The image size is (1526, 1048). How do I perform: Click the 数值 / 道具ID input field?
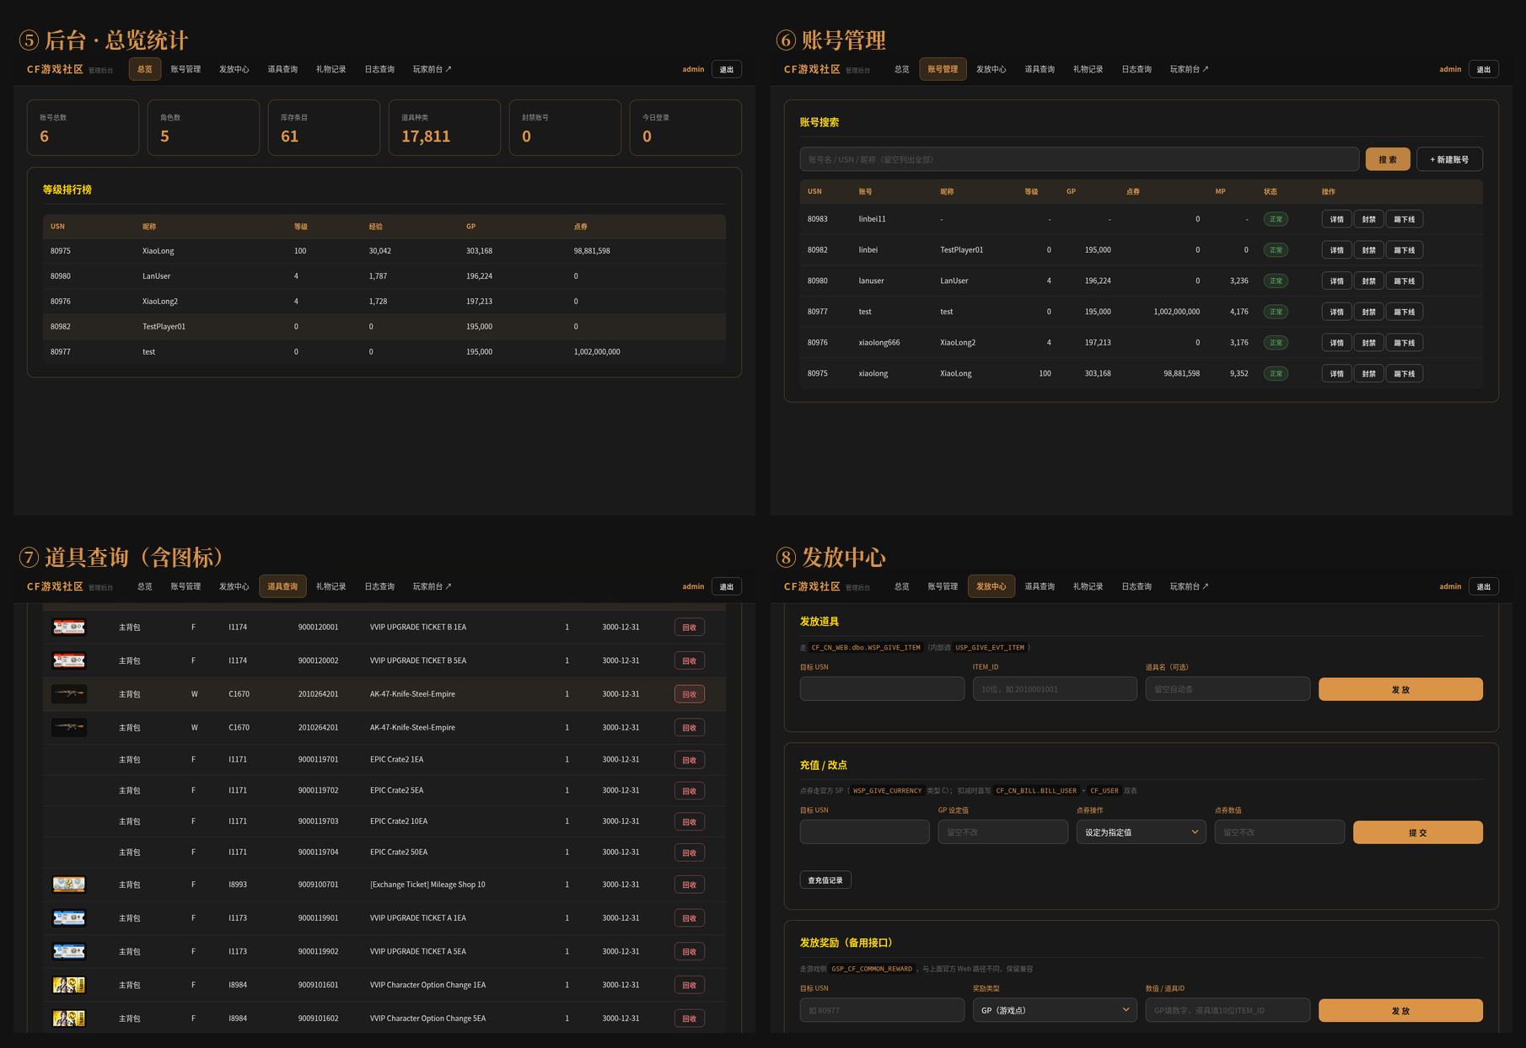(x=1228, y=1010)
